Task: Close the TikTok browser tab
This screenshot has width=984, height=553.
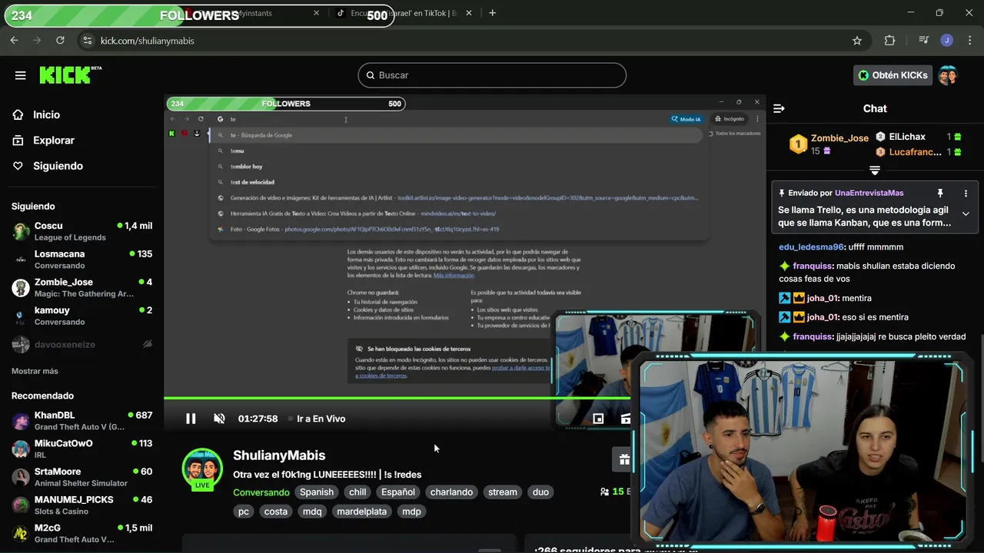Action: [x=469, y=13]
